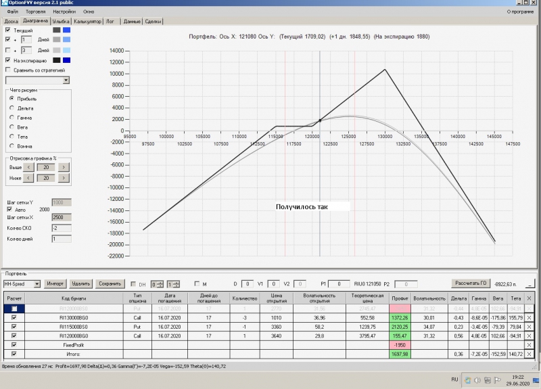Click the black На экспирацию swatch
Viewport: 541px width, 389px height.
click(57, 60)
